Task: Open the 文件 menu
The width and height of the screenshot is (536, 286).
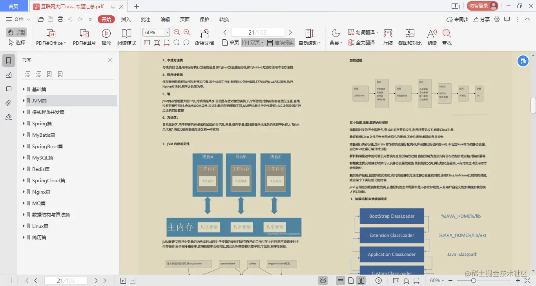Action: pos(18,19)
